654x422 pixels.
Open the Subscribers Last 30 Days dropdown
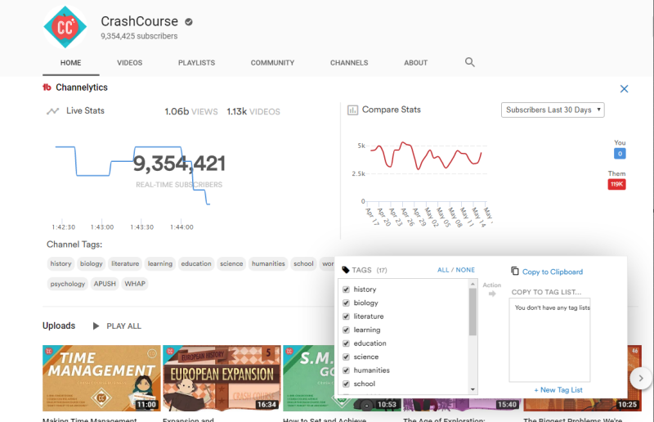click(x=553, y=110)
